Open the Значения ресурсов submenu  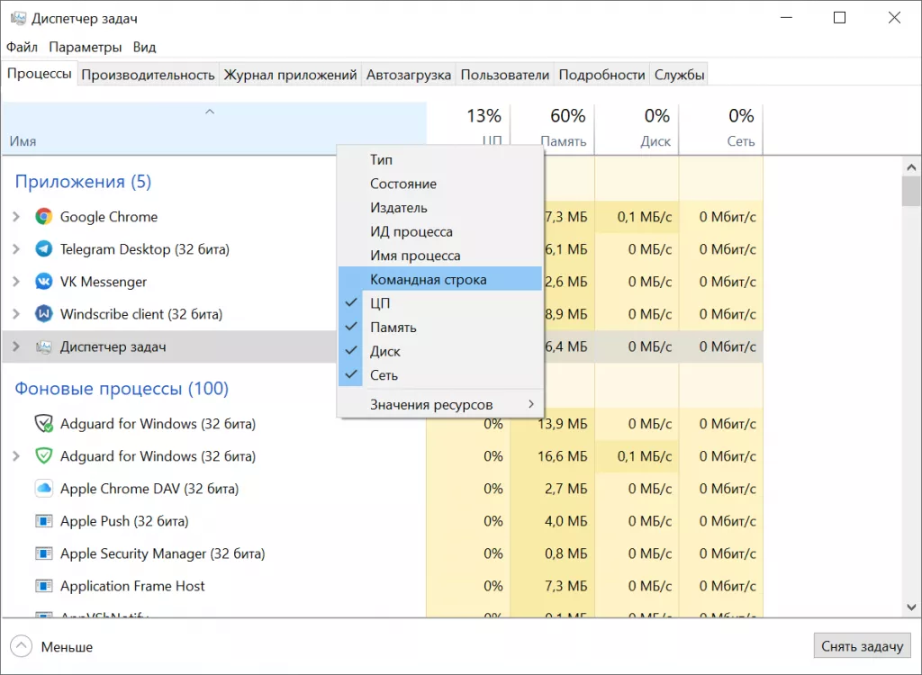[x=439, y=404]
